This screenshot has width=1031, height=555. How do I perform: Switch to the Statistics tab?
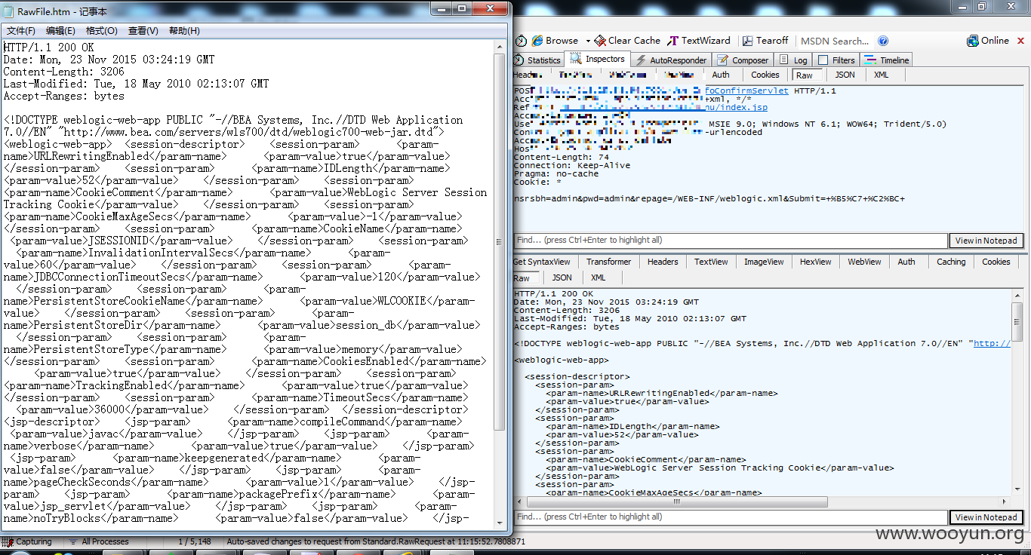537,60
